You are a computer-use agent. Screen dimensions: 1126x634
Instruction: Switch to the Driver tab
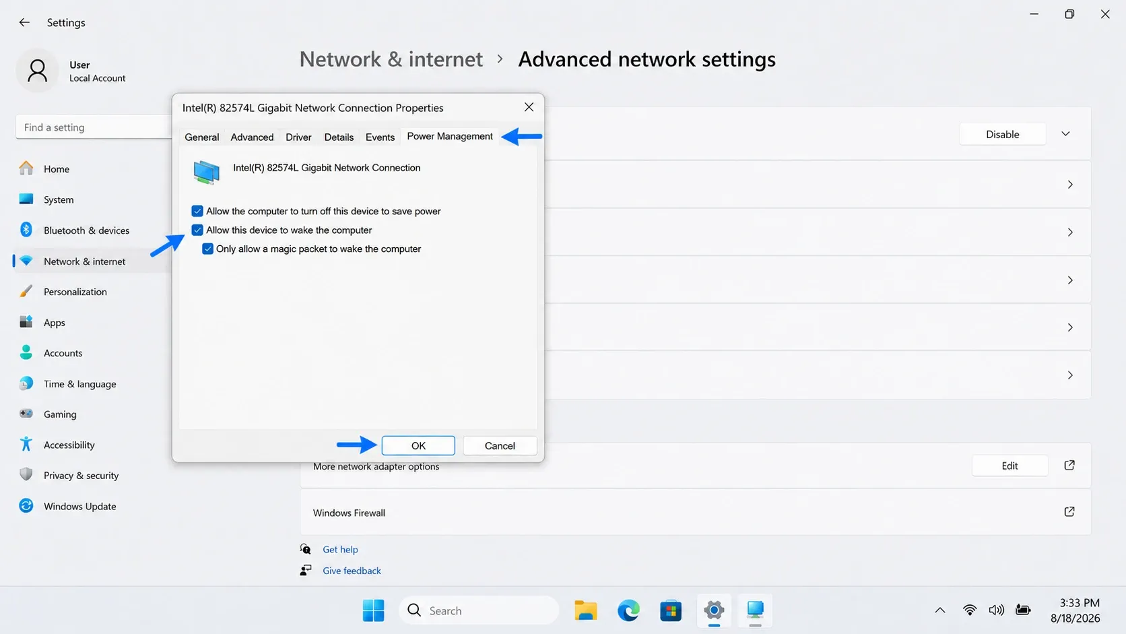[x=298, y=137]
